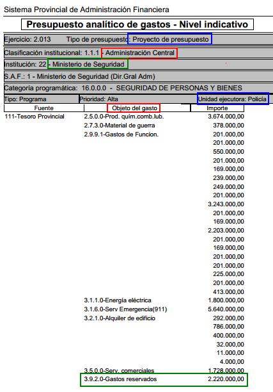Select the 'Prioridad: Alta' cell
The image size is (273, 392).
coord(98,99)
